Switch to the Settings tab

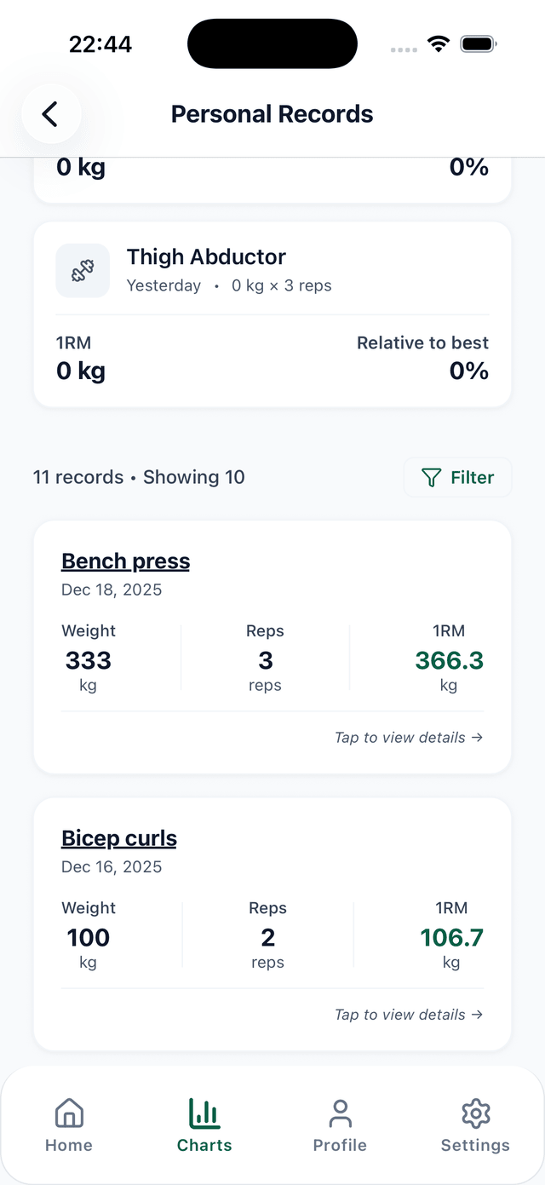pos(475,1126)
